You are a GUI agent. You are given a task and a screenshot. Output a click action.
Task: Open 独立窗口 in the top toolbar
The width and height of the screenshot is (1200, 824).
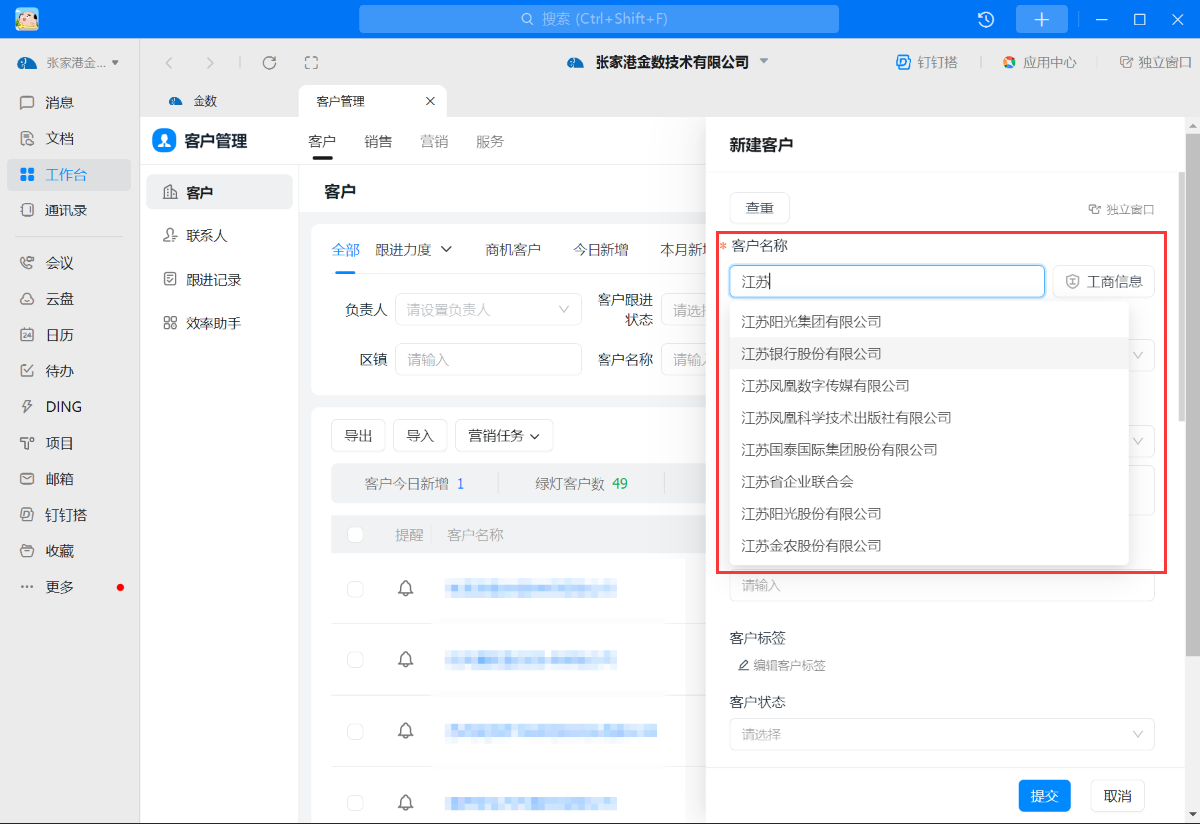point(1155,62)
